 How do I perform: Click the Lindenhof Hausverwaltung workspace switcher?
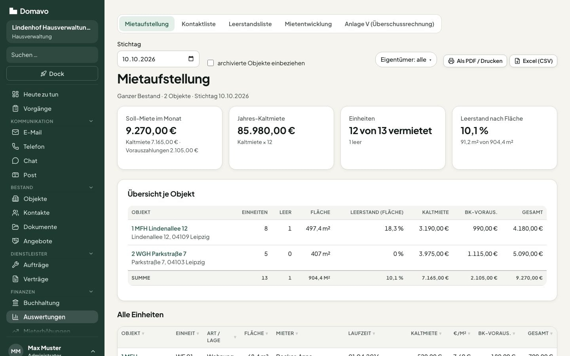click(x=52, y=32)
